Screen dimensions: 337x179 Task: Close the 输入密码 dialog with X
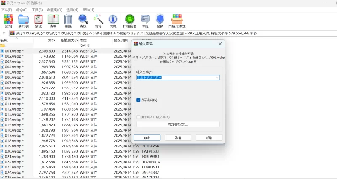pyautogui.click(x=220, y=44)
